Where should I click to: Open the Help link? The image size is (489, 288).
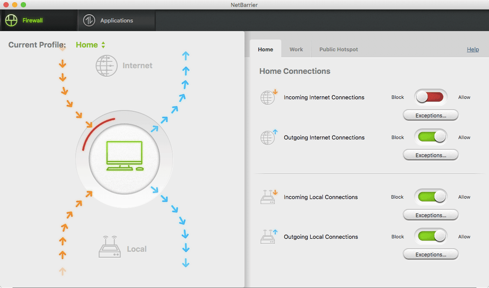click(x=473, y=49)
